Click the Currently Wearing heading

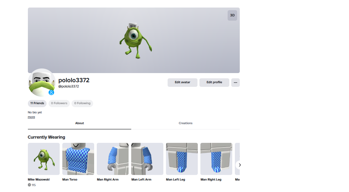click(46, 137)
